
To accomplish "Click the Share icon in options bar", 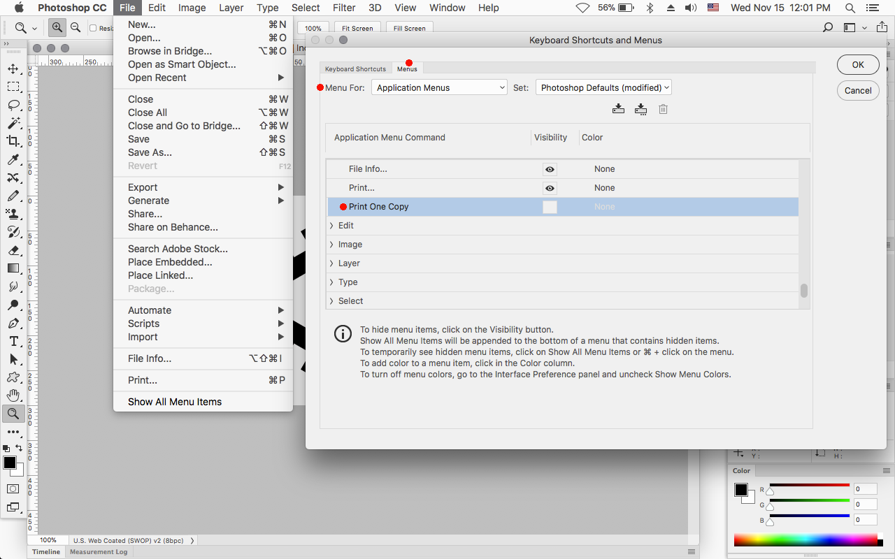I will [x=882, y=28].
